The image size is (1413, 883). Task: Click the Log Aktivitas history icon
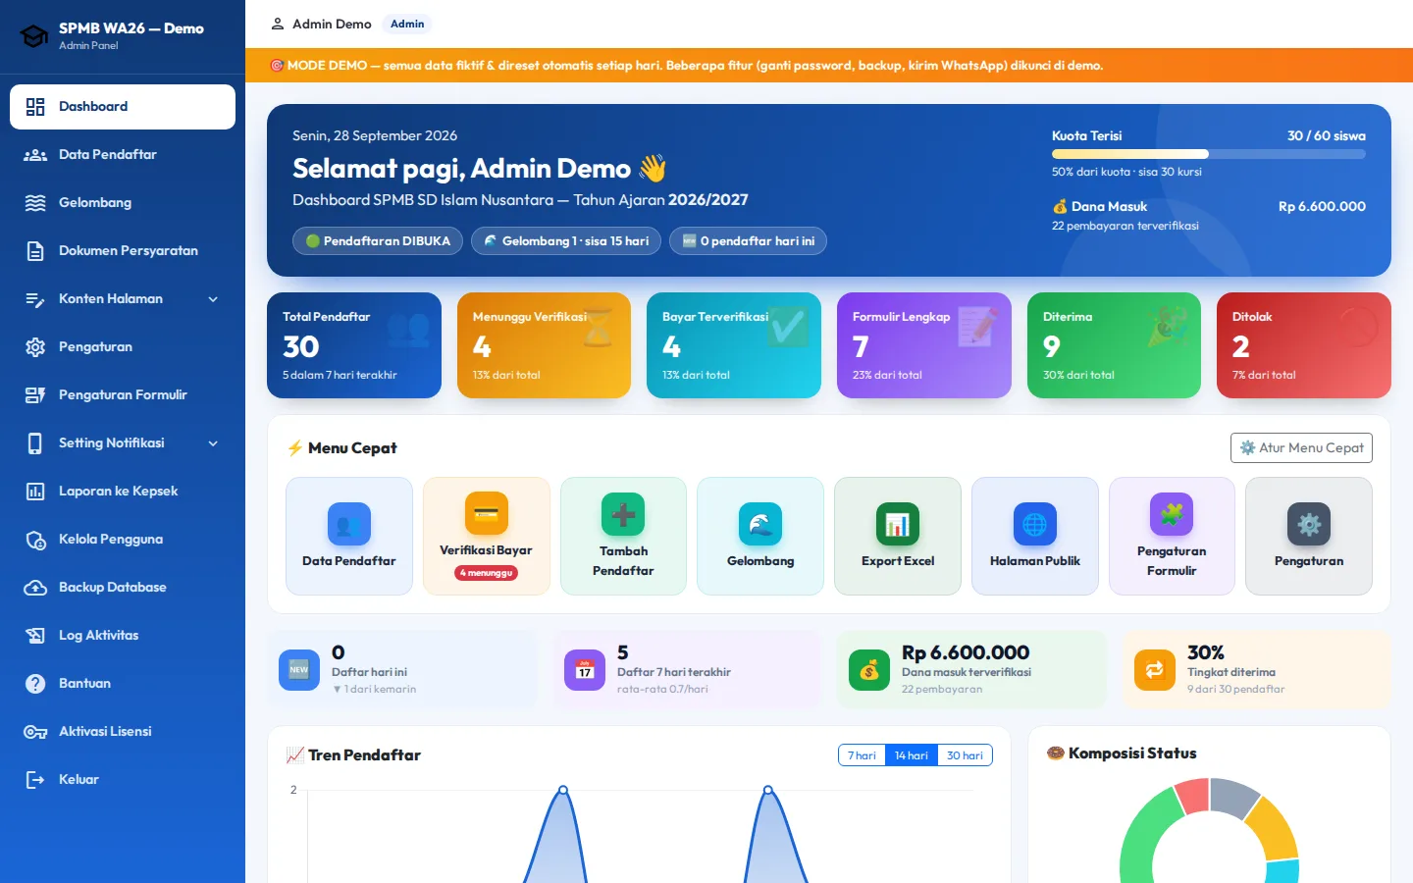click(35, 636)
